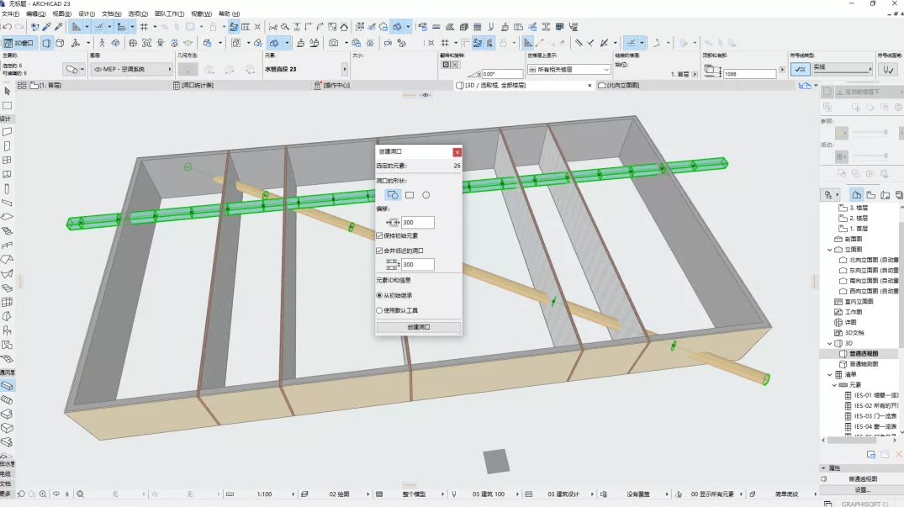This screenshot has width=904, height=507.
Task: Click the 偏移 input field showing 300
Action: (x=417, y=223)
